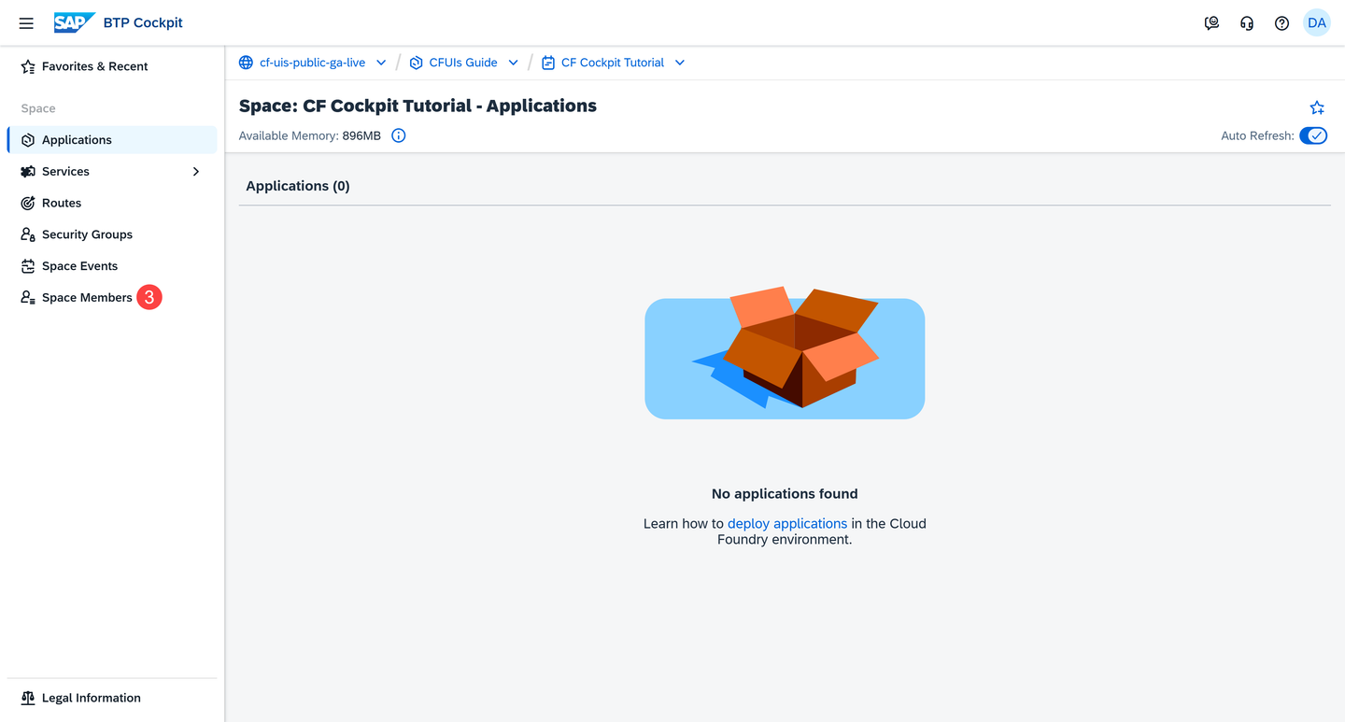The width and height of the screenshot is (1345, 722).
Task: Click the Space Members person icon
Action: (x=28, y=297)
